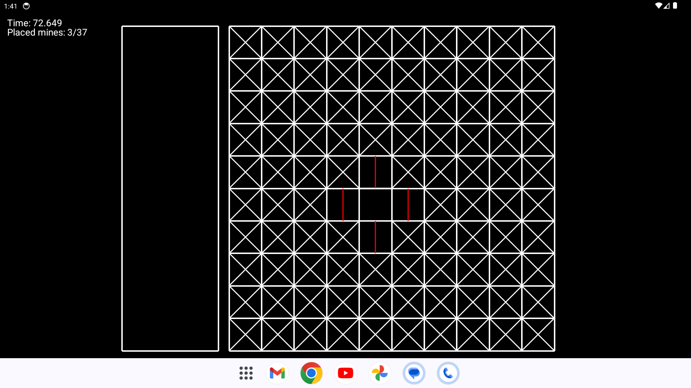Click revealed cell below the empty center
The width and height of the screenshot is (691, 388).
pyautogui.click(x=375, y=237)
